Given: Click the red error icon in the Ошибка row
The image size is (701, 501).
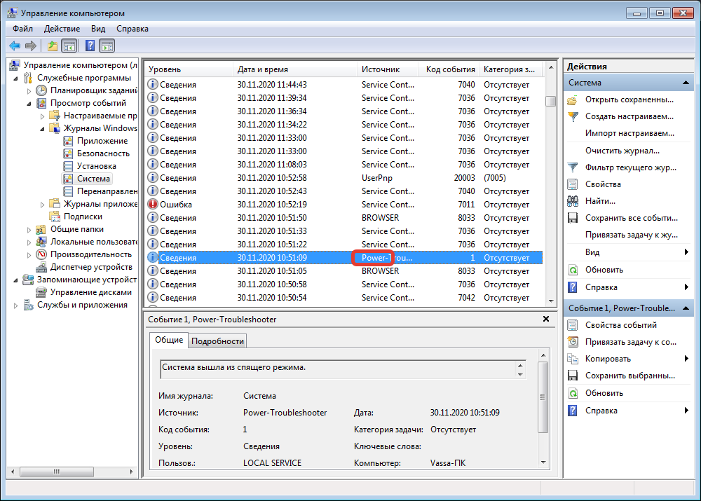Looking at the screenshot, I should [153, 205].
